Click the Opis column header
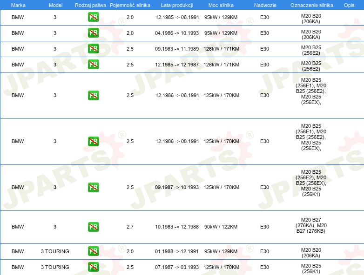 pos(349,5)
